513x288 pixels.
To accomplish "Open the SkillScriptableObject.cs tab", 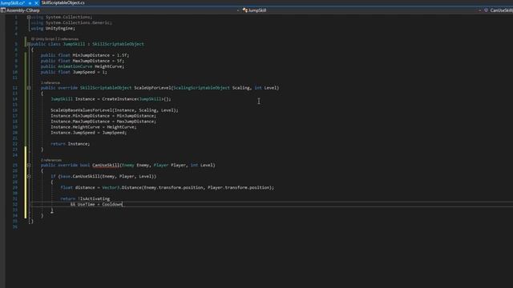I will 63,2.
